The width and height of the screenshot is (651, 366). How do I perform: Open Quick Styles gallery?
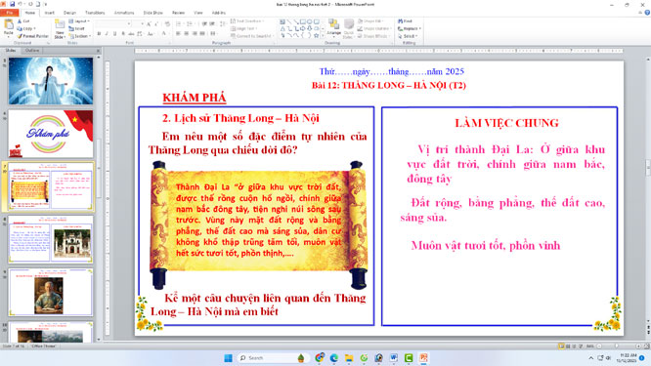(349, 28)
